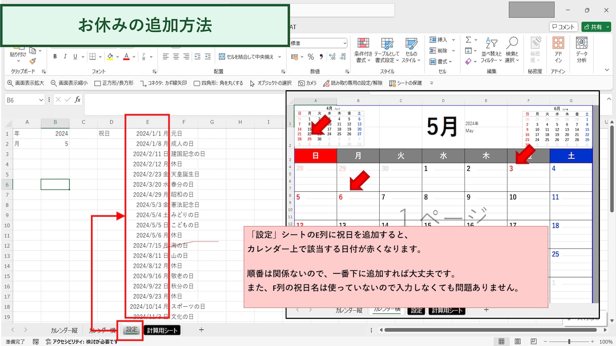Viewport: 616px width, 346px height.
Task: Toggle 読み取り専用の設定/解除
Action: [x=352, y=83]
